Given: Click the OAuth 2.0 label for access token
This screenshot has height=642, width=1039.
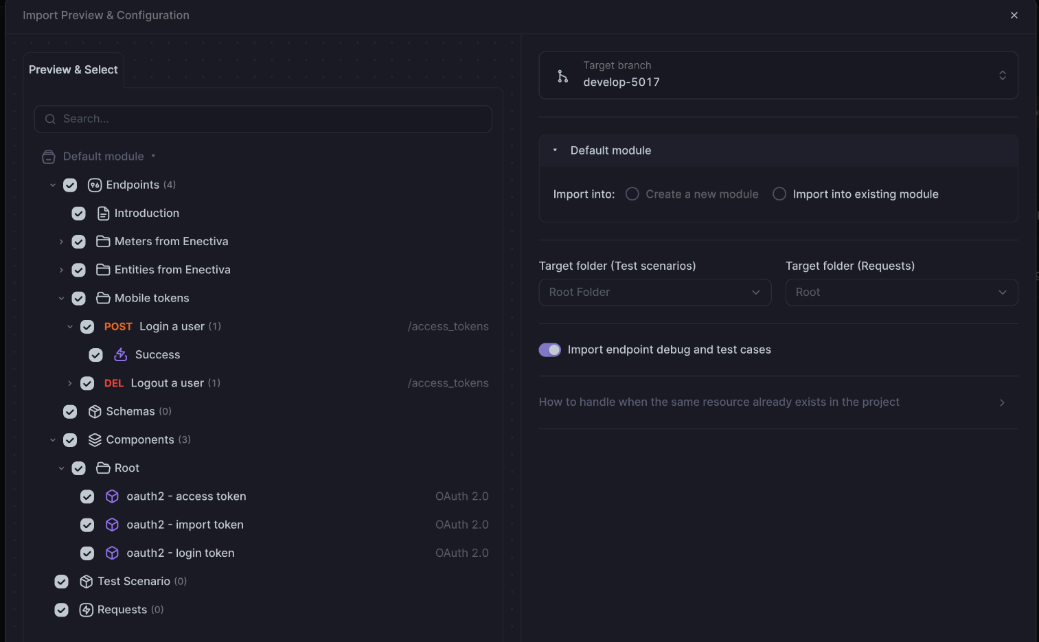Looking at the screenshot, I should tap(462, 496).
